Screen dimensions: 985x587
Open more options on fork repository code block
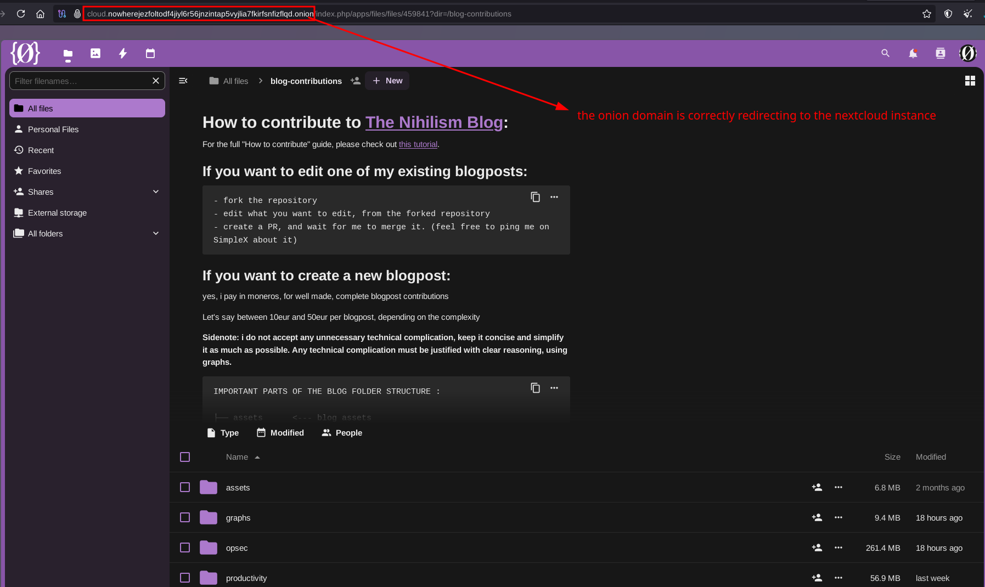click(x=554, y=197)
